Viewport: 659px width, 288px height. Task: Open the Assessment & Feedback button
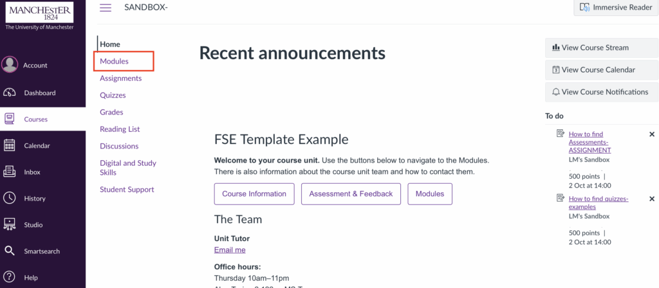click(x=351, y=194)
